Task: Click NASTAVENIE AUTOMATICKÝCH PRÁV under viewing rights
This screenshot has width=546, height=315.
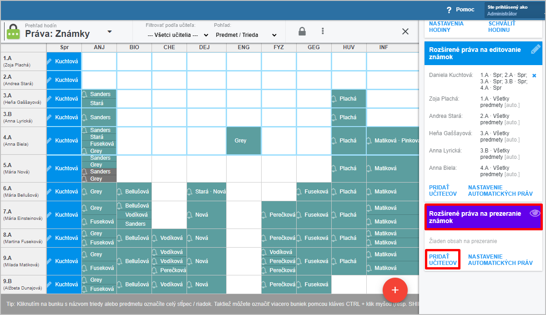Action: pyautogui.click(x=500, y=260)
